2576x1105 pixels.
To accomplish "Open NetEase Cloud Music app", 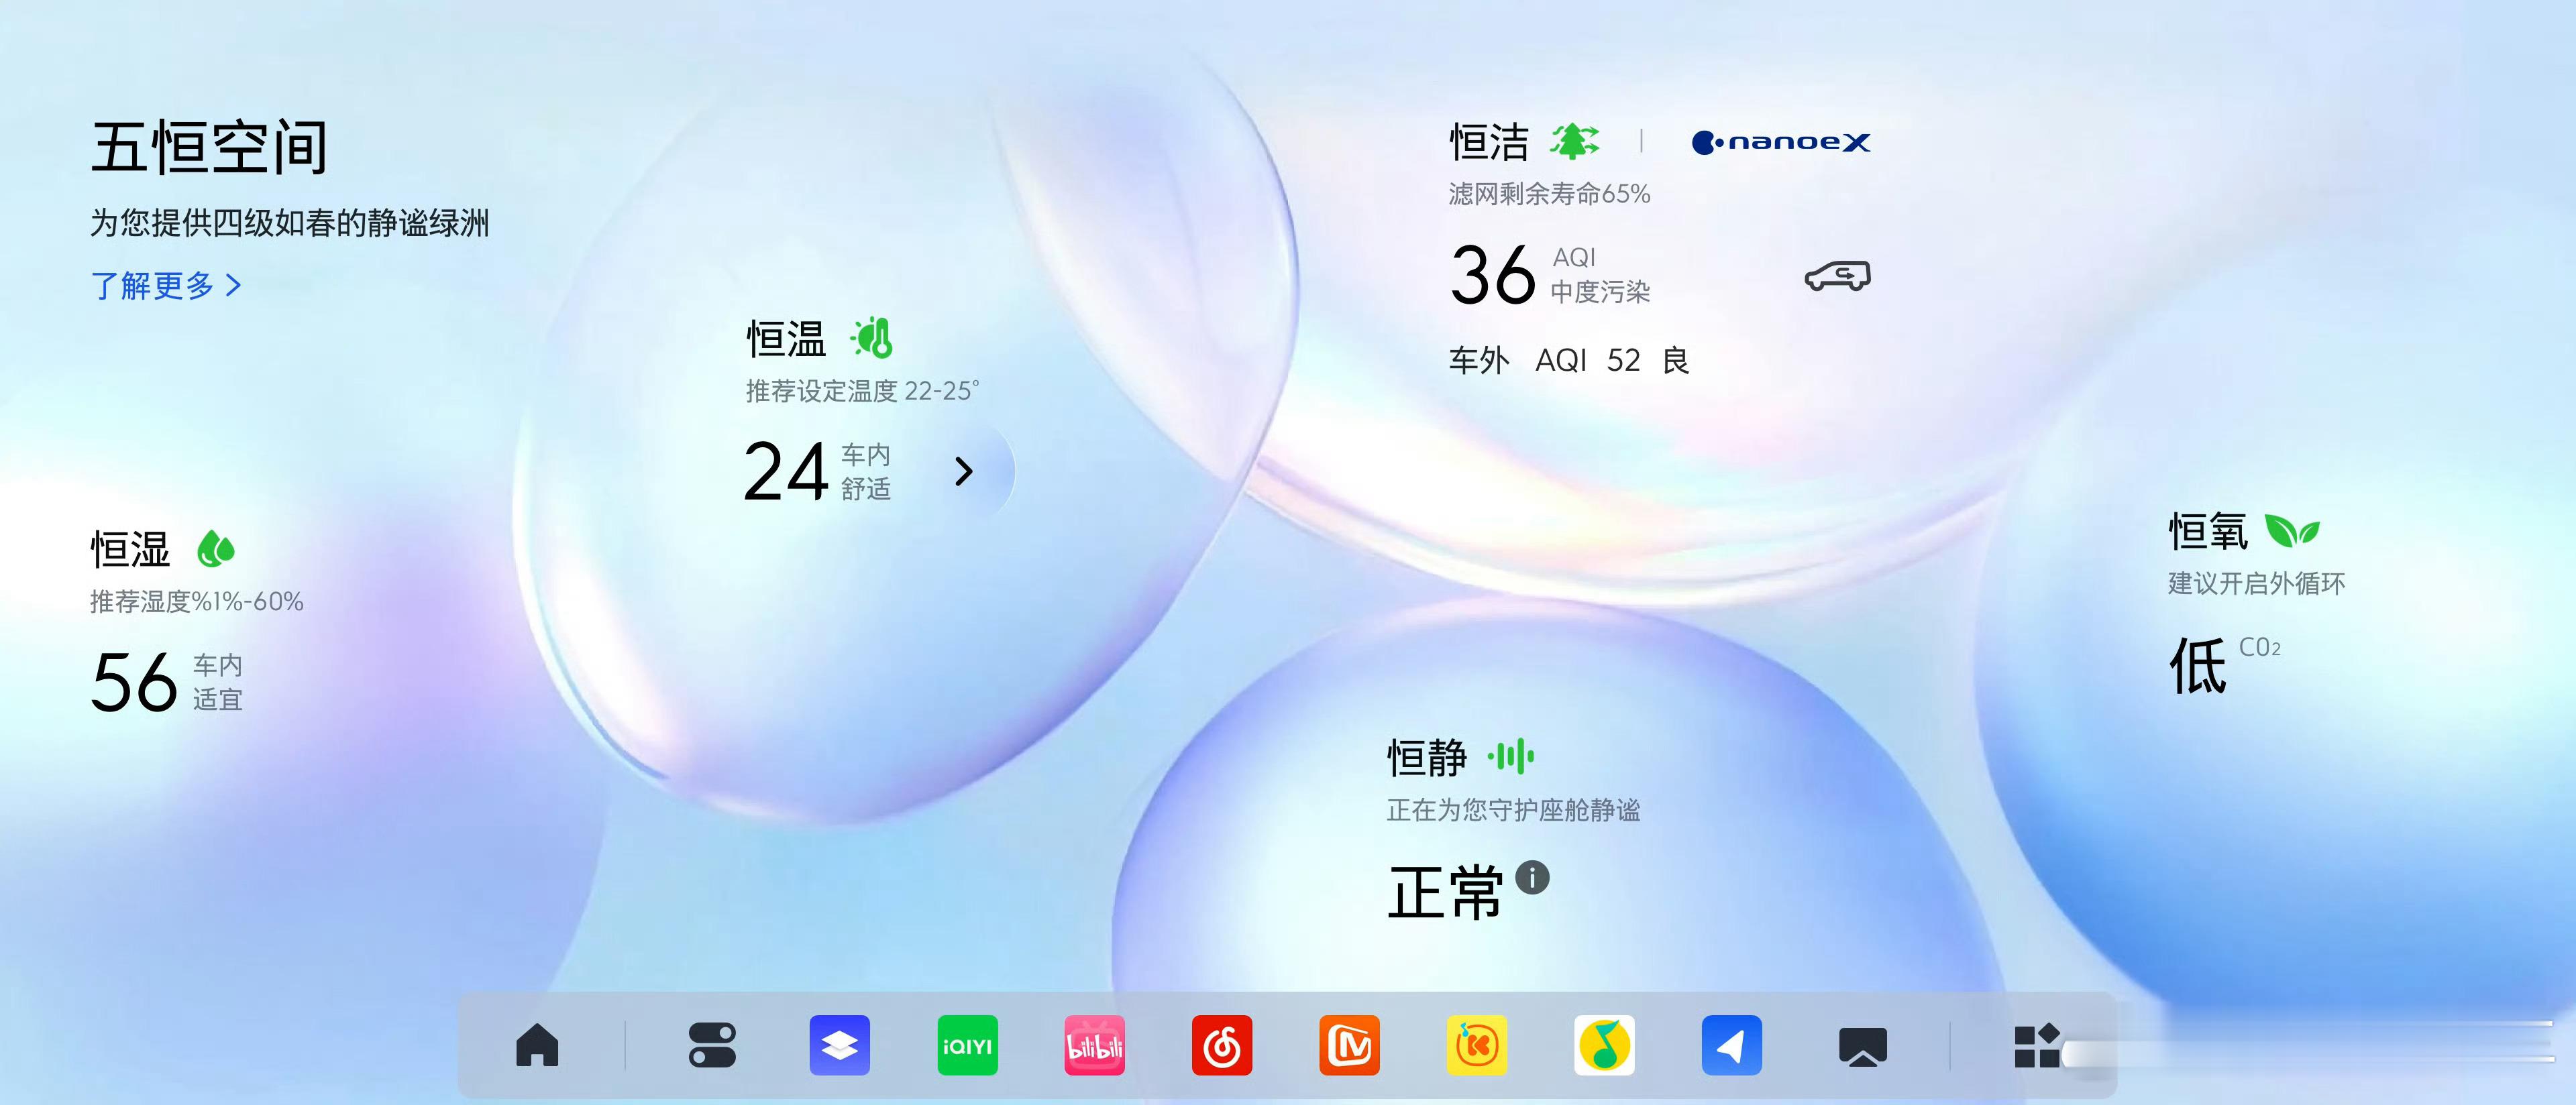I will [x=1222, y=1045].
